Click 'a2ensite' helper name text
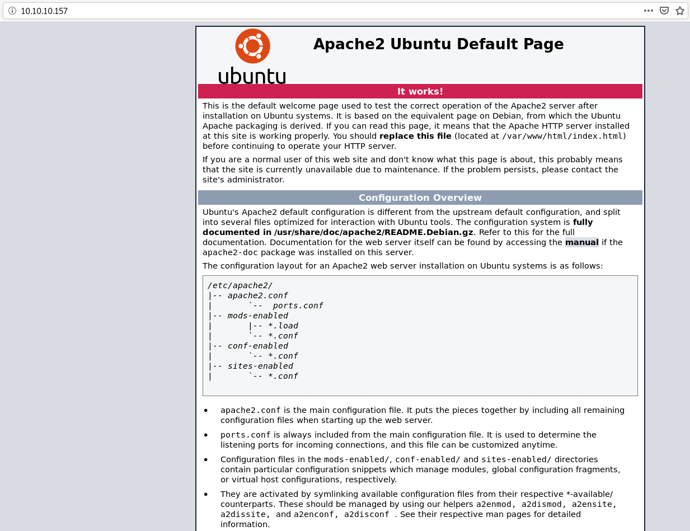This screenshot has height=531, width=690. click(592, 504)
